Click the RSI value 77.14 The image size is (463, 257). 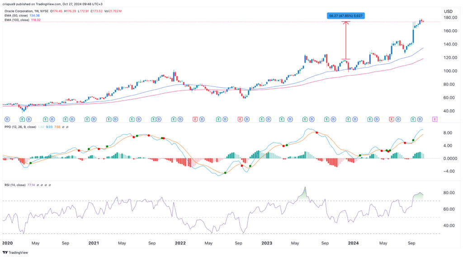31,185
